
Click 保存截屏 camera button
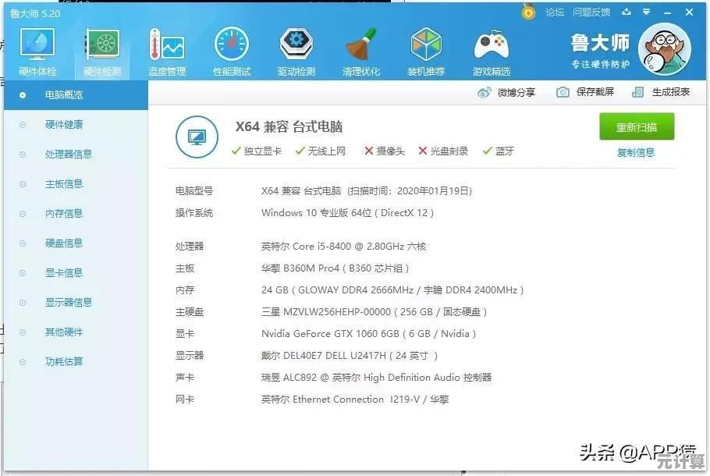click(x=585, y=92)
